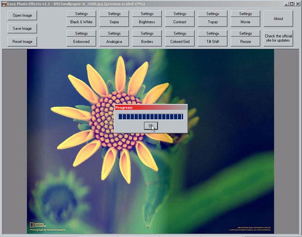
Task: Apply the Movie effect
Action: coord(245,22)
